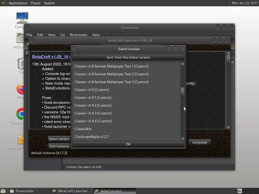259x194 pixels.
Task: Click the version list scrollbar thumb
Action: pos(183,92)
